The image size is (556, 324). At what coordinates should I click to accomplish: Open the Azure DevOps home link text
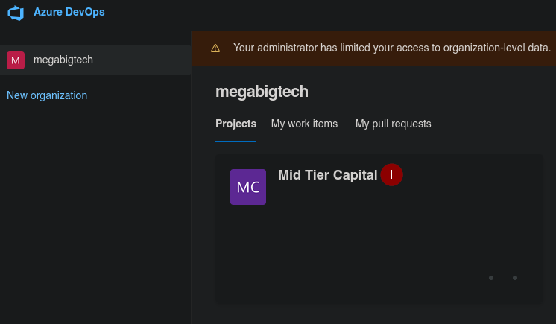[x=69, y=12]
